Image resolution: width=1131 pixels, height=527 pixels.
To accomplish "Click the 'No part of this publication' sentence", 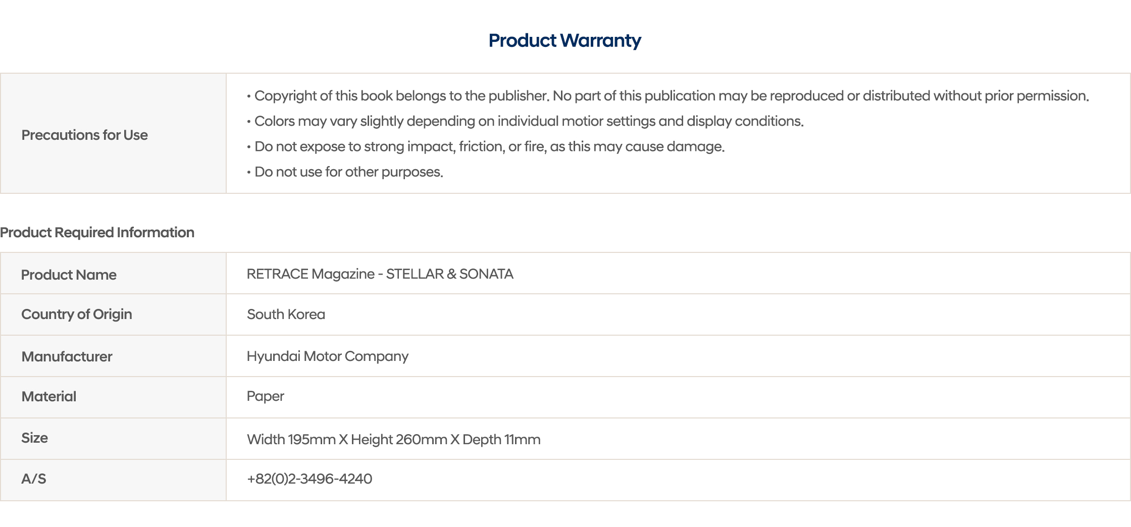I will pyautogui.click(x=820, y=95).
